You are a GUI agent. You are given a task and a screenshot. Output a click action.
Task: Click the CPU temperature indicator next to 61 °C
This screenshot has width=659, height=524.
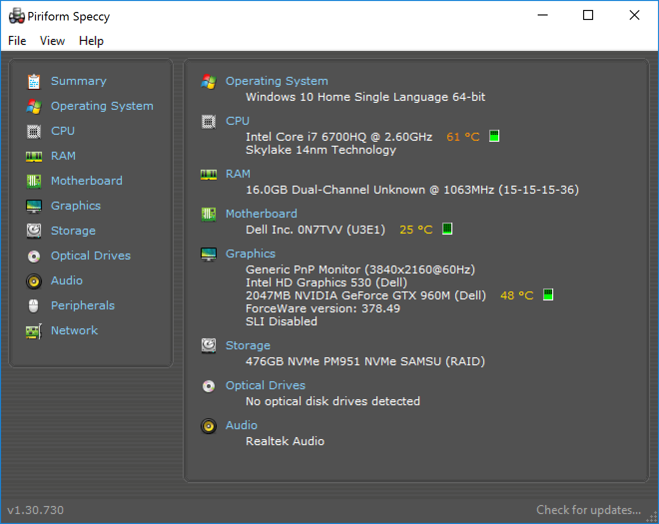point(494,136)
